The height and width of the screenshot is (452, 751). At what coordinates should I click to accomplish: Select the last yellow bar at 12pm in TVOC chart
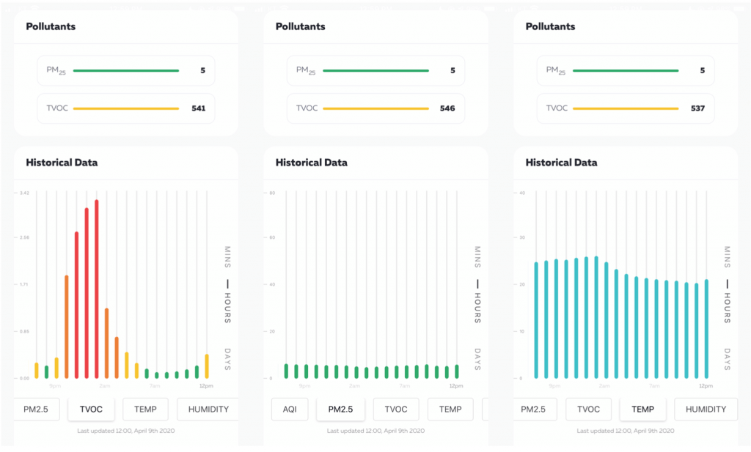click(x=207, y=366)
